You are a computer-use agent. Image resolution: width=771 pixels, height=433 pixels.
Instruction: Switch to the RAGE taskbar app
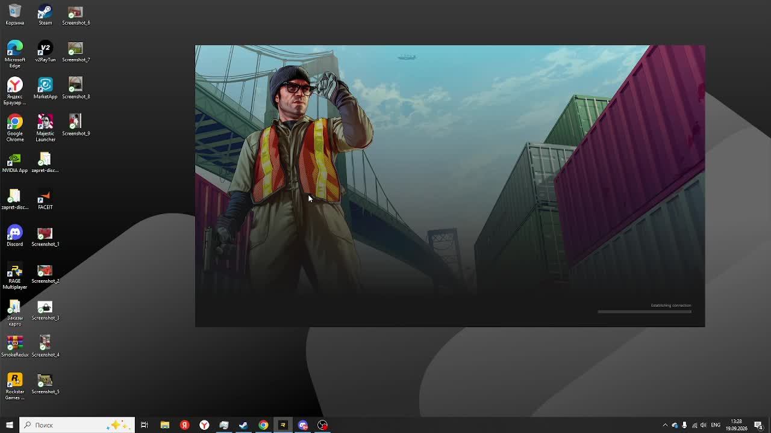[x=283, y=425]
